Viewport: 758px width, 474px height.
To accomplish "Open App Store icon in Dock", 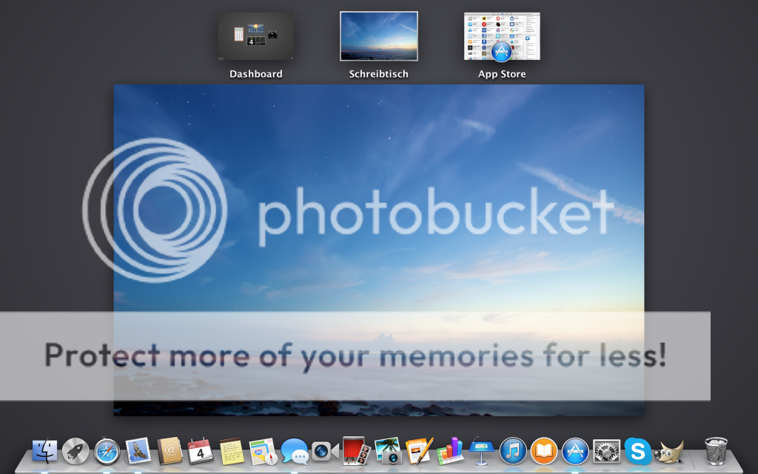I will [575, 451].
